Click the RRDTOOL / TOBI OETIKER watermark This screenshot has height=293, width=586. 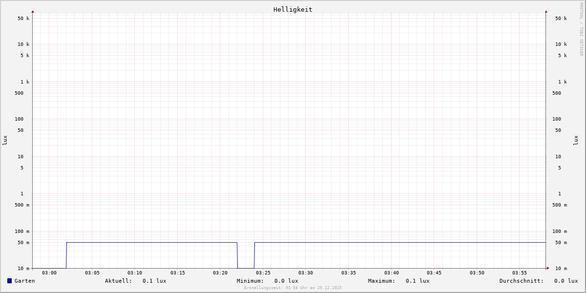[581, 29]
